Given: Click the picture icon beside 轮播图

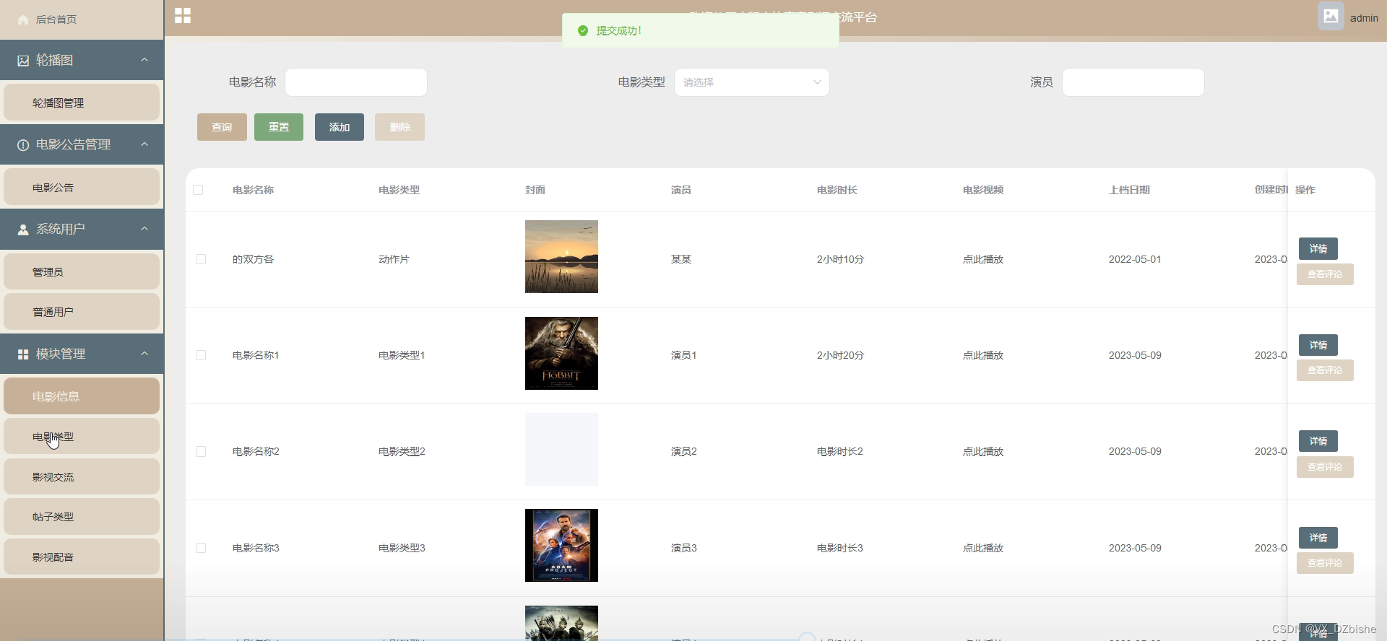Looking at the screenshot, I should [23, 61].
